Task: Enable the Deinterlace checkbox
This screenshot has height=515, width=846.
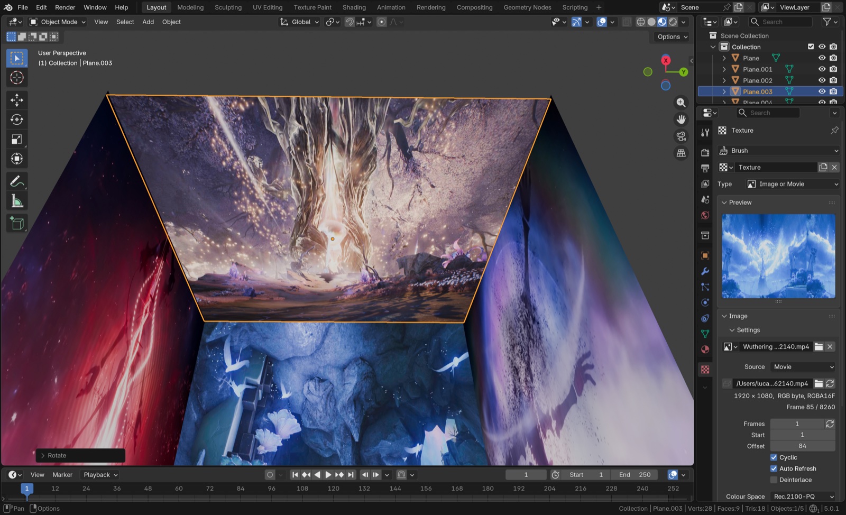Action: [774, 480]
